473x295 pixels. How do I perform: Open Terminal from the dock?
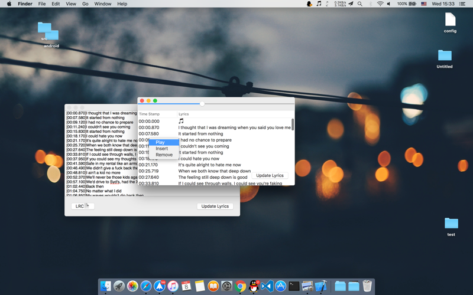(294, 287)
